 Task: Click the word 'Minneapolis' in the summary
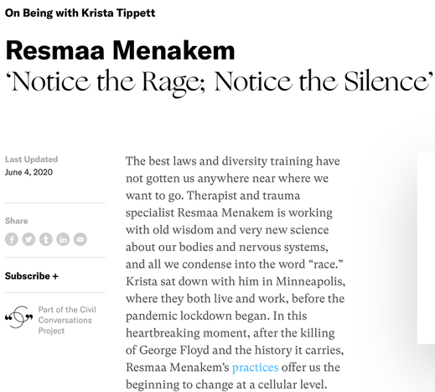point(311,281)
